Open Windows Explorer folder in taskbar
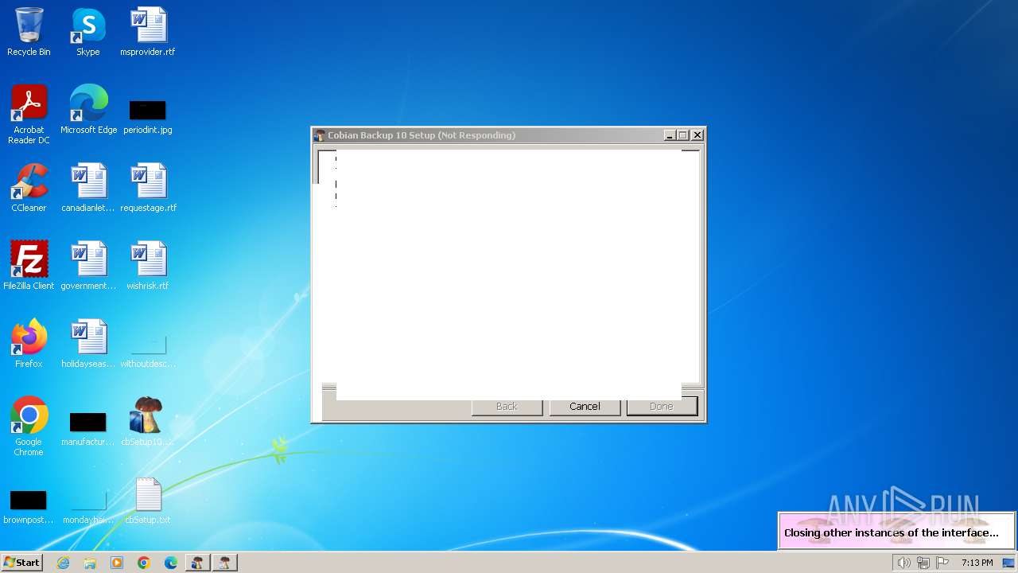This screenshot has width=1018, height=573. pyautogui.click(x=90, y=563)
